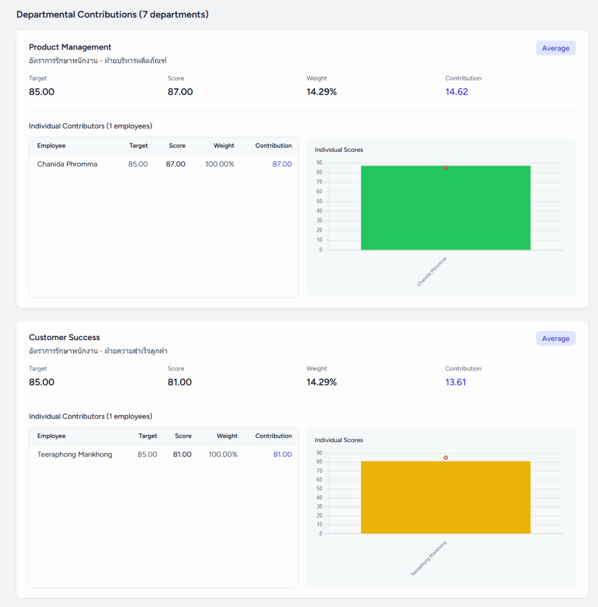This screenshot has width=598, height=607.
Task: Sort by Weight column in Product Management table
Action: 224,146
